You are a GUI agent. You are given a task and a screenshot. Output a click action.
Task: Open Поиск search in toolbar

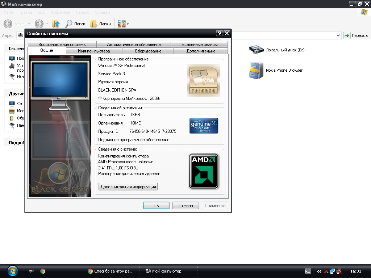coord(75,24)
